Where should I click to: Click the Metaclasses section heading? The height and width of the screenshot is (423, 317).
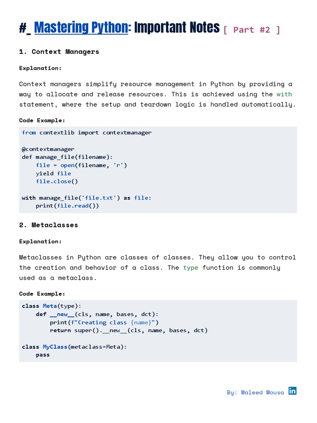pos(48,225)
